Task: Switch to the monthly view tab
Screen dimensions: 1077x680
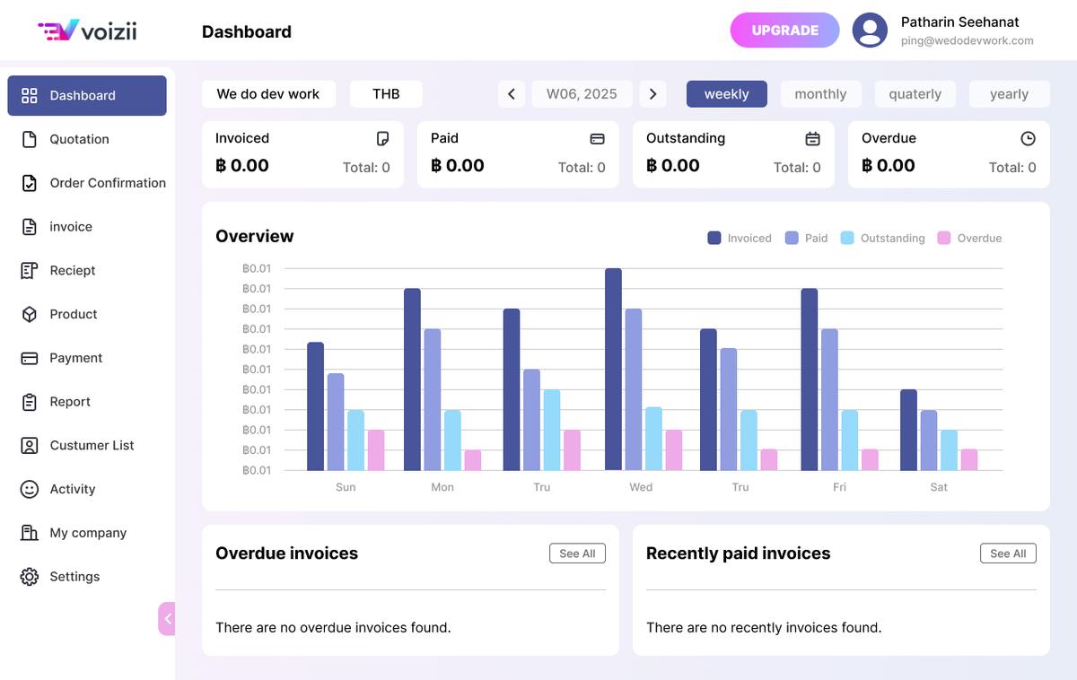Action: 820,94
